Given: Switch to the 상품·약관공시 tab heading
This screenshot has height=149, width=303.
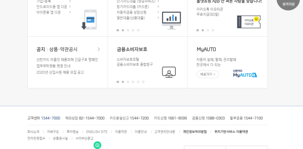Looking at the screenshot, I should click(x=63, y=49).
